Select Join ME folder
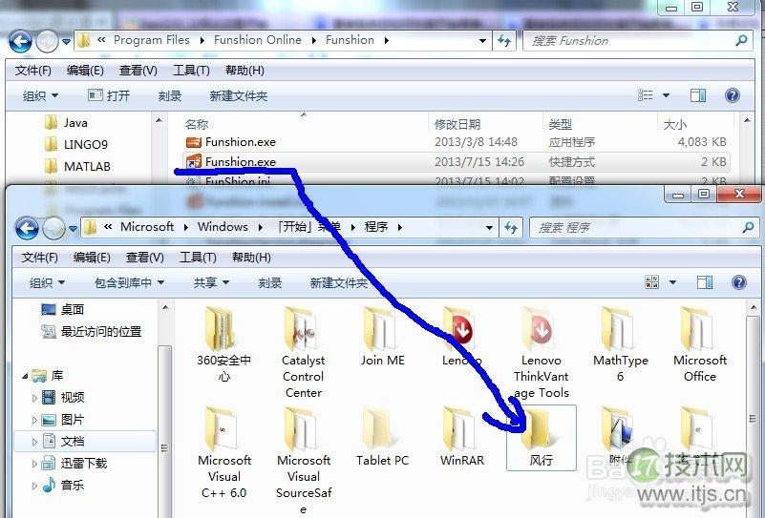765x518 pixels. (382, 336)
